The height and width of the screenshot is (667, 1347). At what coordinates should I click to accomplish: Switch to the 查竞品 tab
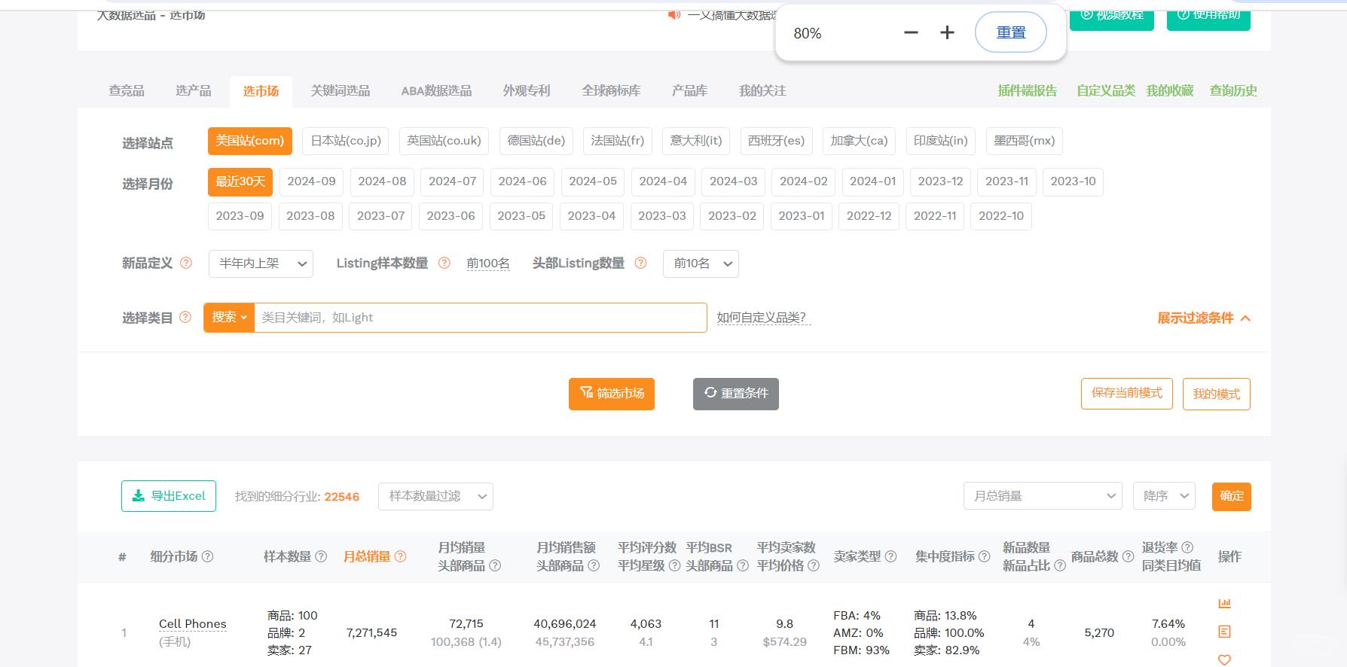tap(127, 91)
